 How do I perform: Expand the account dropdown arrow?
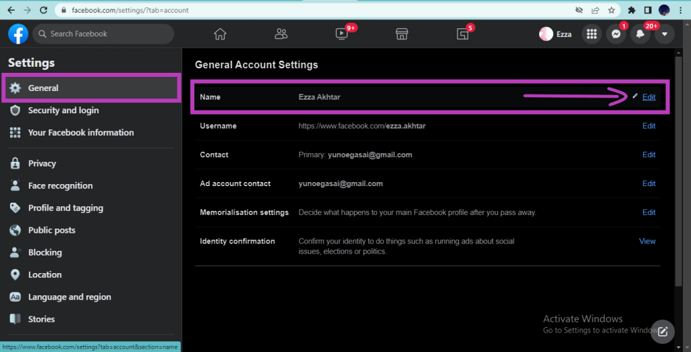665,34
